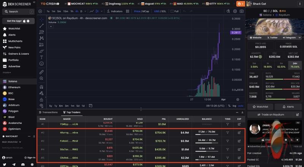Select the 1h timeframe
Screen dimensions: 304x167
(72, 11)
